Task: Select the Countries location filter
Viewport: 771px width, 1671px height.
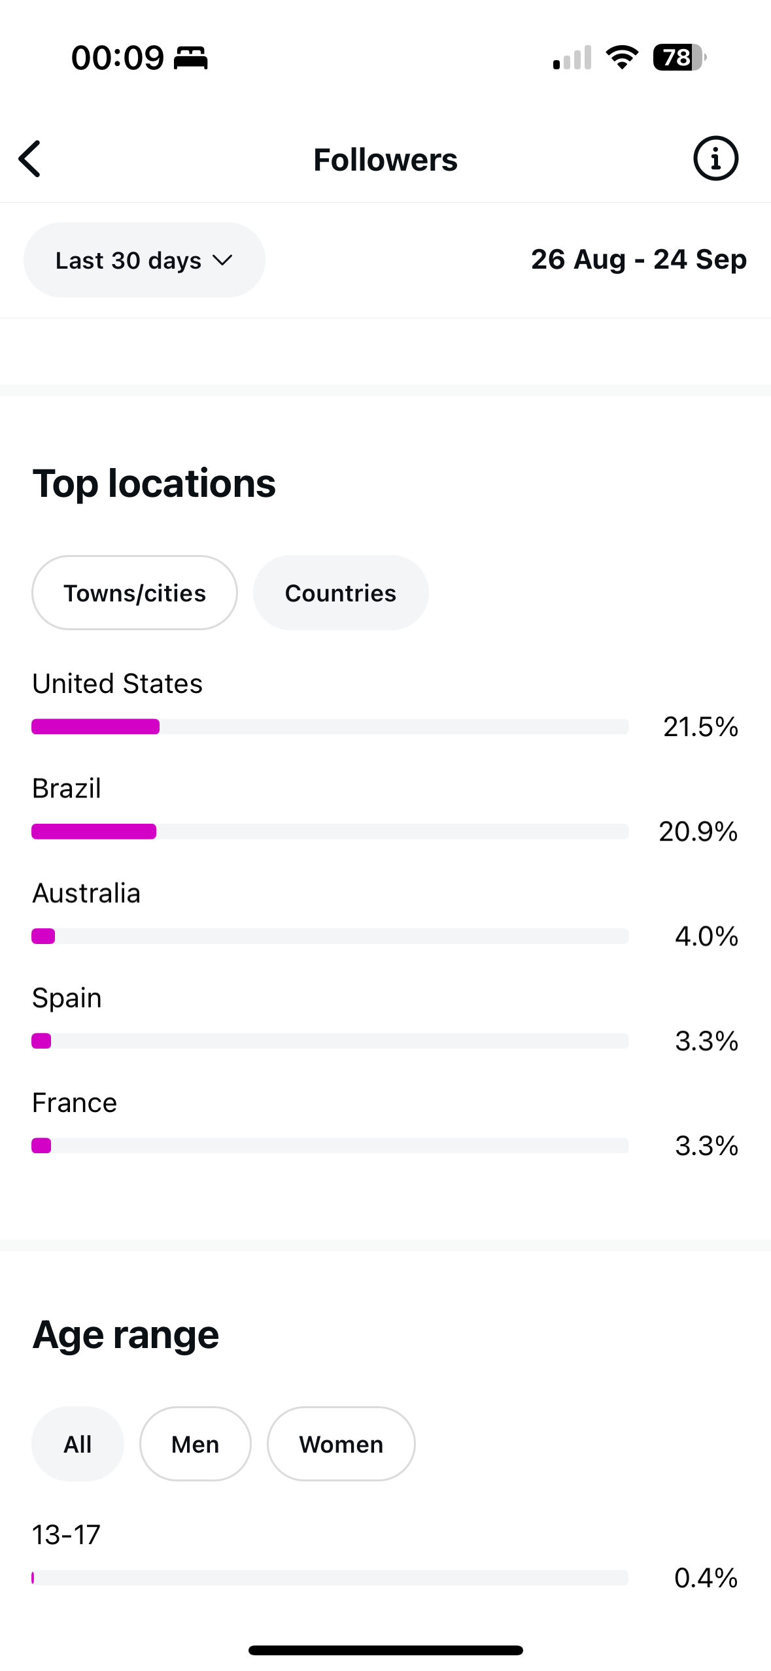Action: pyautogui.click(x=341, y=593)
